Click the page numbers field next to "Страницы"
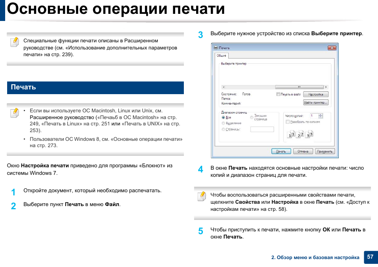Viewport: 378px width, 267px height. point(262,129)
